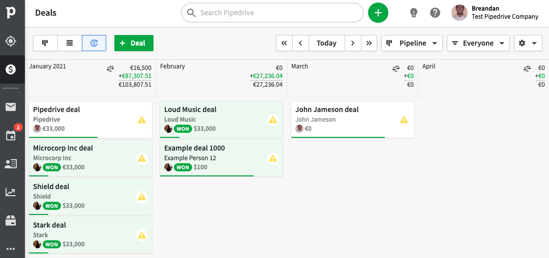Expand the Pipeline dropdown
Image resolution: width=549 pixels, height=258 pixels.
click(412, 43)
